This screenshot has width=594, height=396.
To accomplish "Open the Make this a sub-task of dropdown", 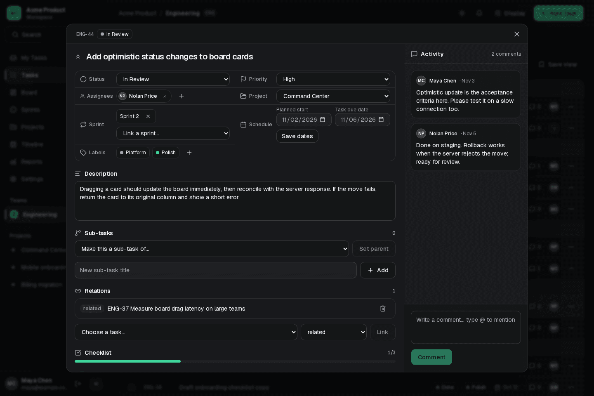I will click(x=212, y=249).
